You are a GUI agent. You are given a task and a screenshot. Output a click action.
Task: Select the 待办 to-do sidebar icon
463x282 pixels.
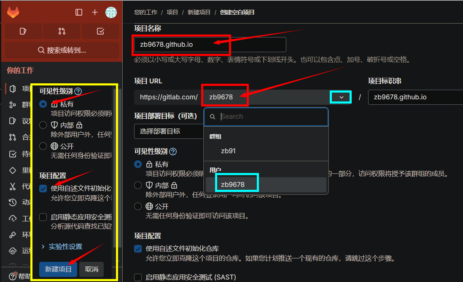(x=13, y=154)
